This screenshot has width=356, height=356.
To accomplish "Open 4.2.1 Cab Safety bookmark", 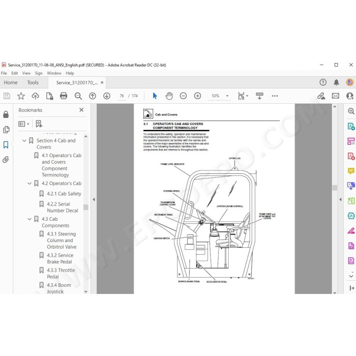I will [x=64, y=194].
